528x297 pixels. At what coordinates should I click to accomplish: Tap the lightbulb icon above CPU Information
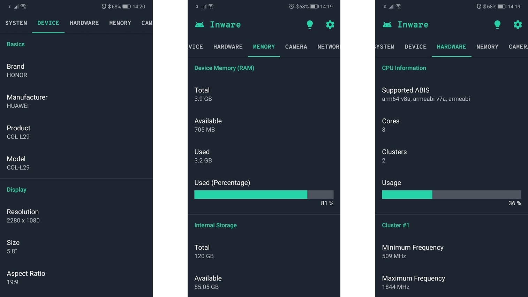tap(497, 24)
